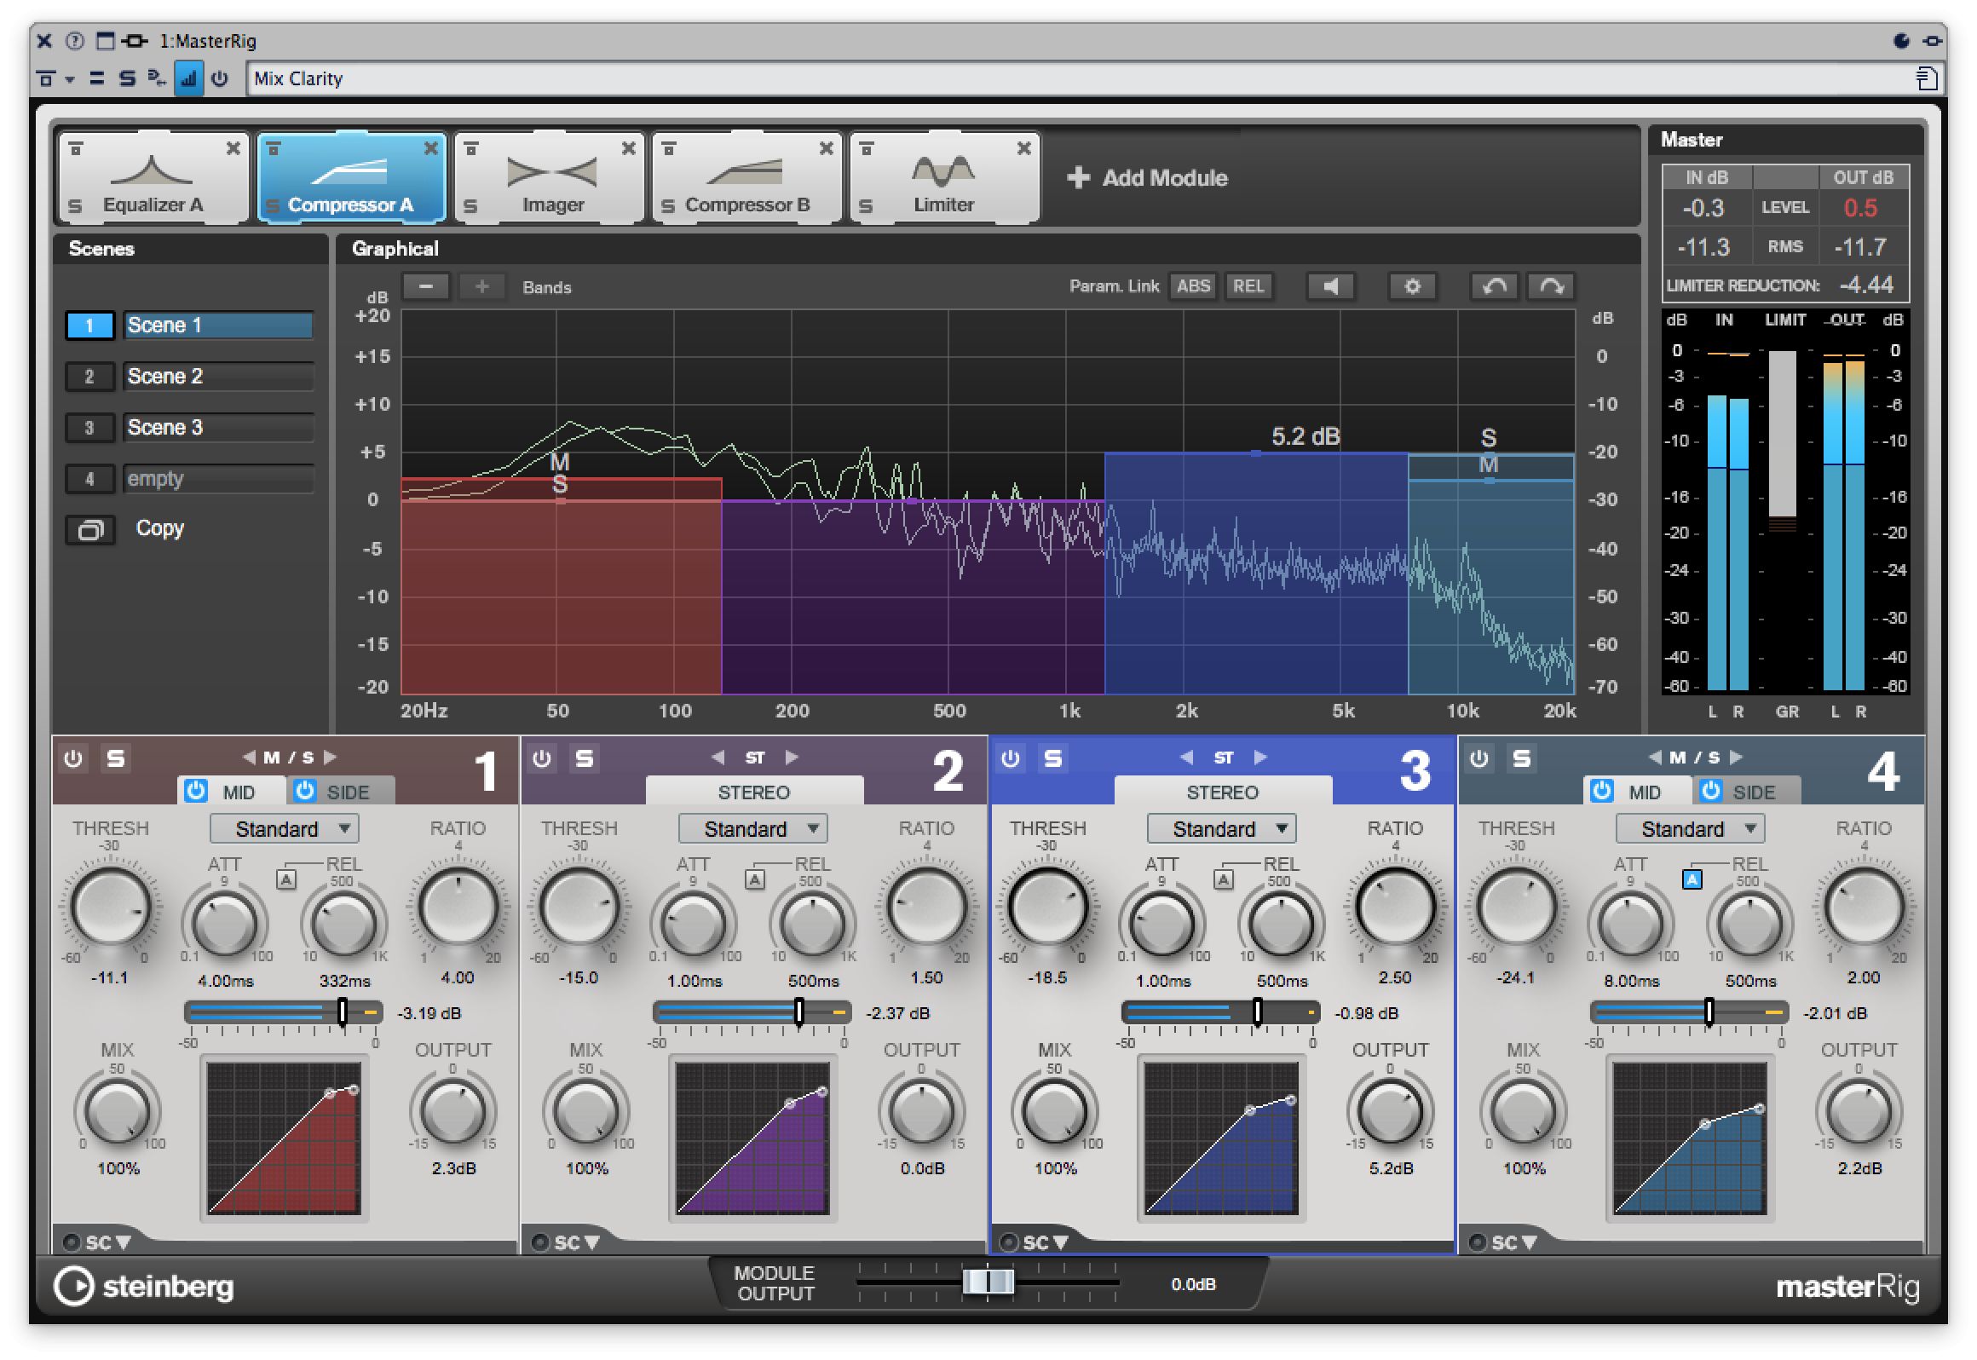
Task: Click band 1 next channel mode arrow
Action: [x=330, y=757]
